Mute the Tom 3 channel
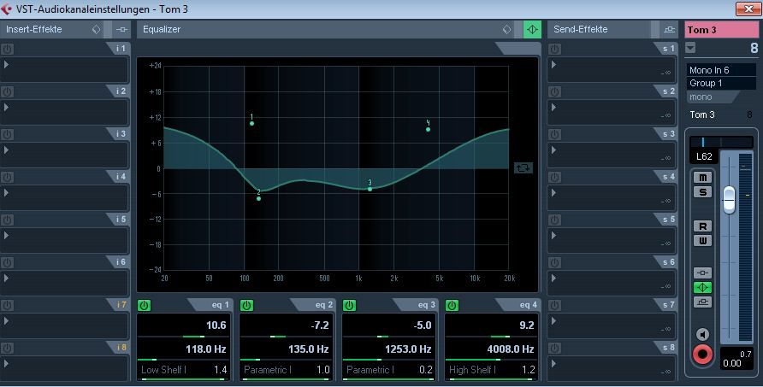763x387 pixels. tap(703, 177)
